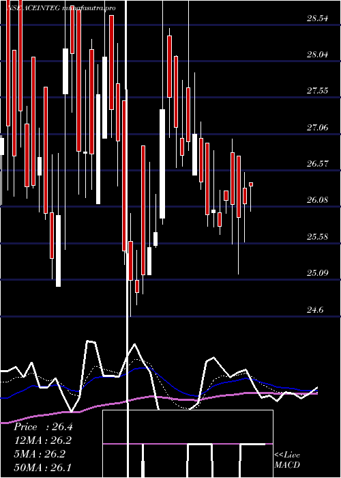Select the 25.09 price axis label
The image size is (341, 478).
318,272
